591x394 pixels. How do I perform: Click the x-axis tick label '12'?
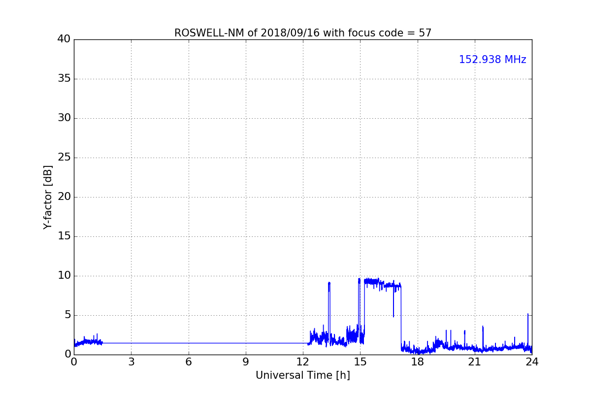(303, 362)
